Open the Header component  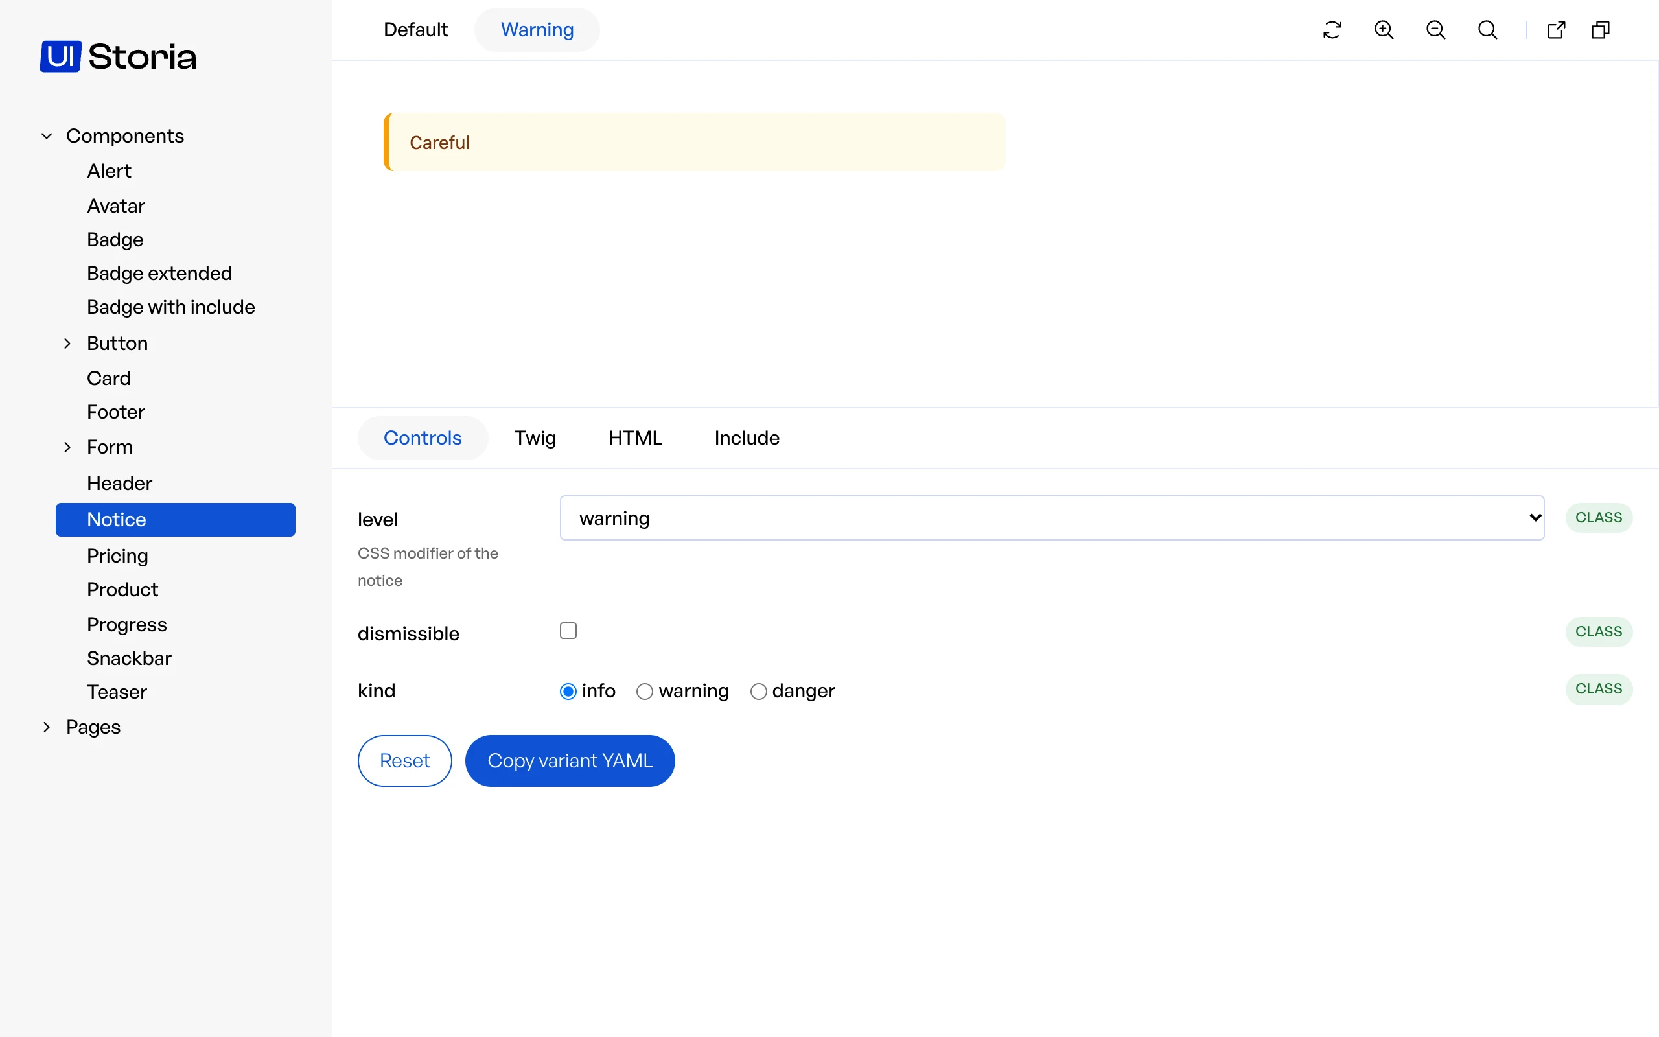(x=119, y=483)
